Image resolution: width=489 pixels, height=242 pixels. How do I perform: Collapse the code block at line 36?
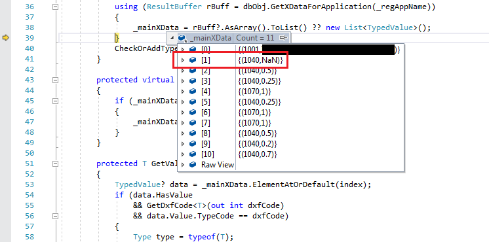click(x=56, y=7)
